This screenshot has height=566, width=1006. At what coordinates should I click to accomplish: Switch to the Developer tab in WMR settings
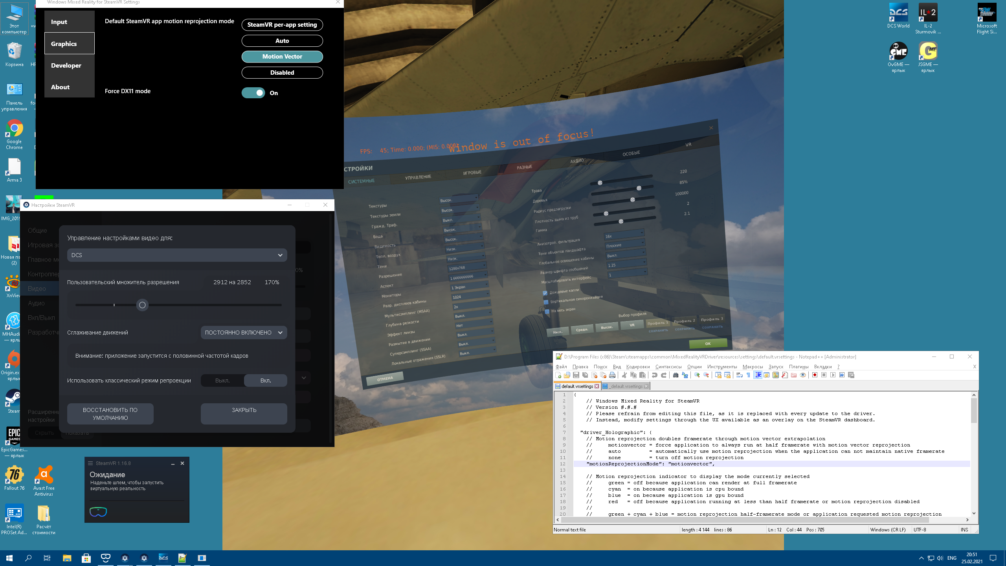[x=70, y=65]
